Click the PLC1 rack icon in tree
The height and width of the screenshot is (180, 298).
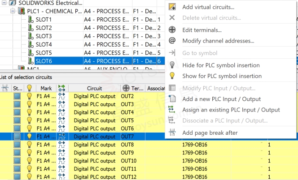point(22,11)
